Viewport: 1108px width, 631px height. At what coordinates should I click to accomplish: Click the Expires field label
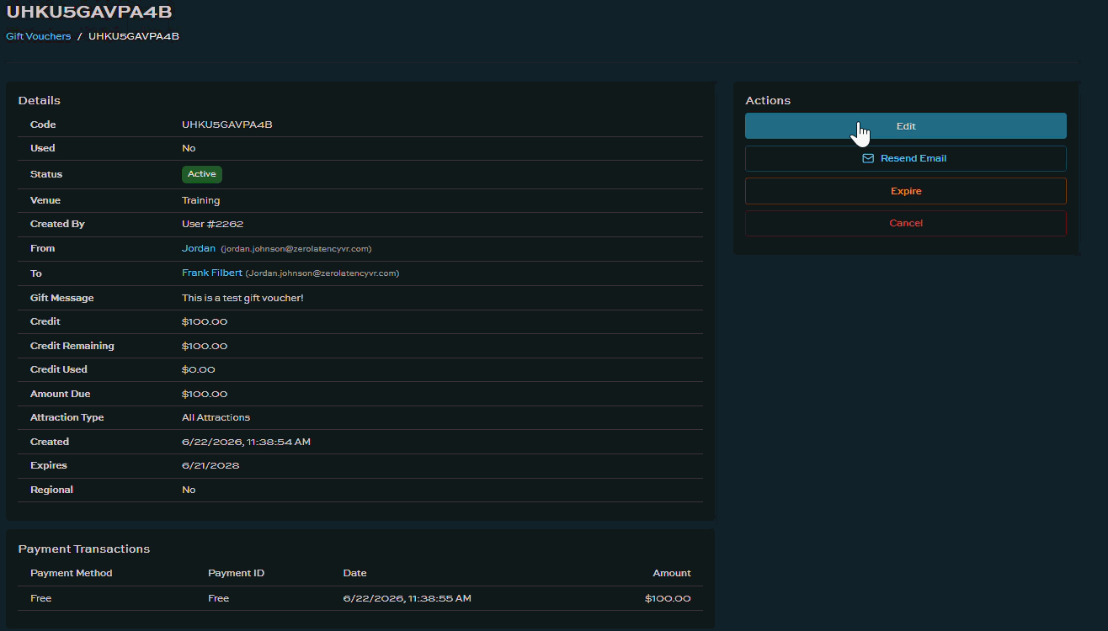tap(49, 465)
